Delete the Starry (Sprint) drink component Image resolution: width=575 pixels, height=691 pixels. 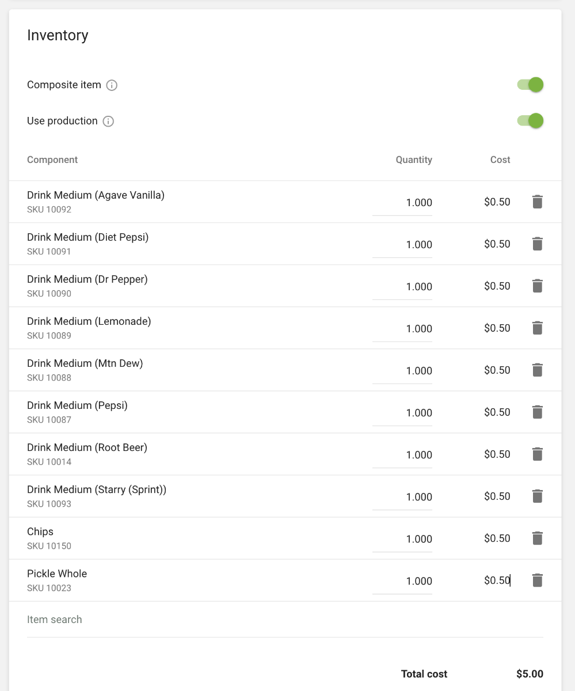click(537, 496)
